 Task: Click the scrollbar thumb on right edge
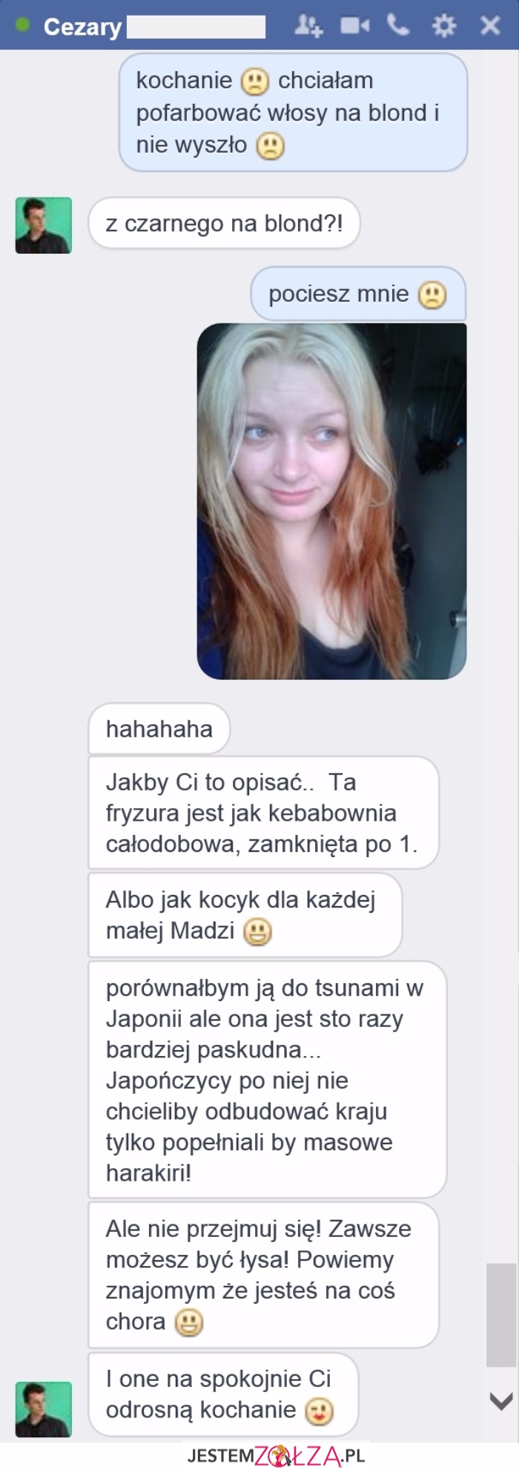[501, 1315]
